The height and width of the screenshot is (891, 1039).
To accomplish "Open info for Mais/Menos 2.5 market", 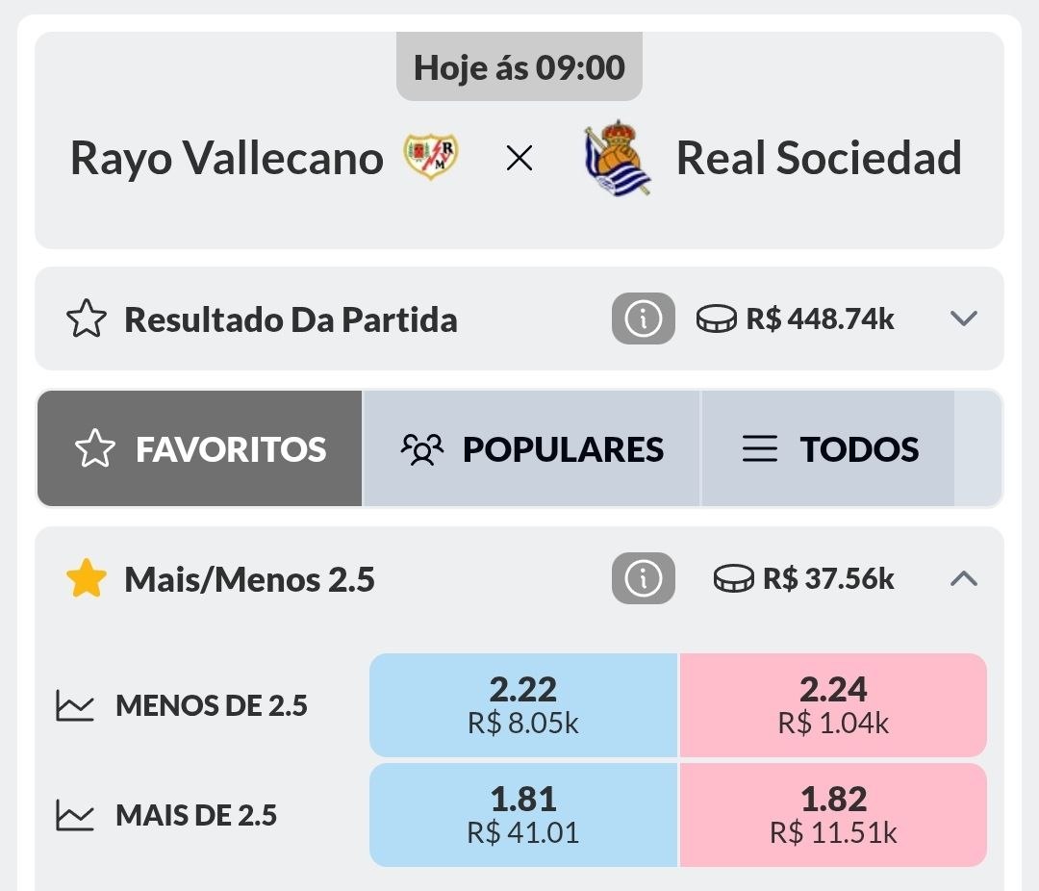I will tap(643, 579).
